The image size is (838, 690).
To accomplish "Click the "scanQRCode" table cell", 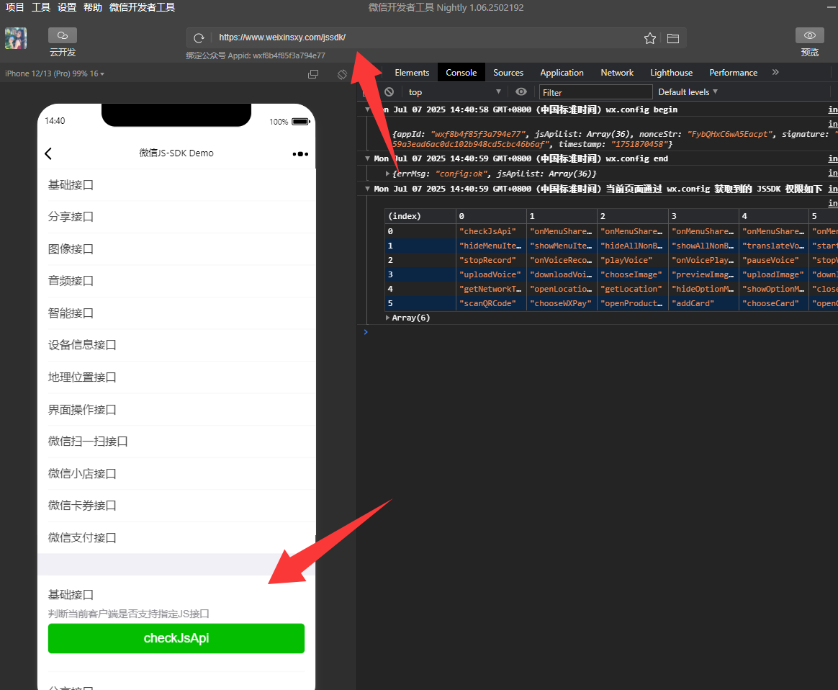I will pyautogui.click(x=490, y=303).
